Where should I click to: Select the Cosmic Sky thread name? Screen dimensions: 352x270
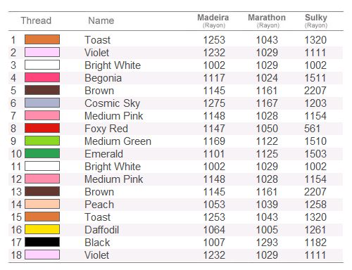(113, 103)
